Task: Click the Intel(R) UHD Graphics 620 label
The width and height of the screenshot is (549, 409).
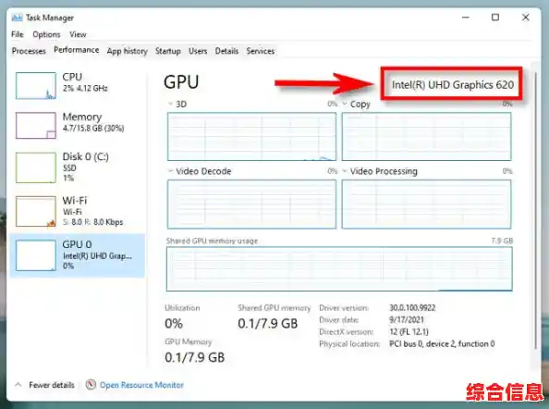Action: tap(452, 85)
